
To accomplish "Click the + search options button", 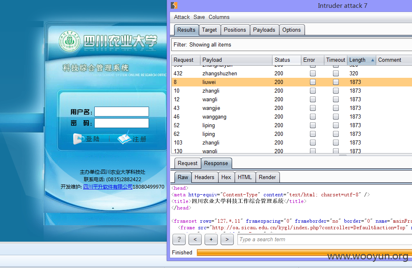I will click(x=211, y=239).
